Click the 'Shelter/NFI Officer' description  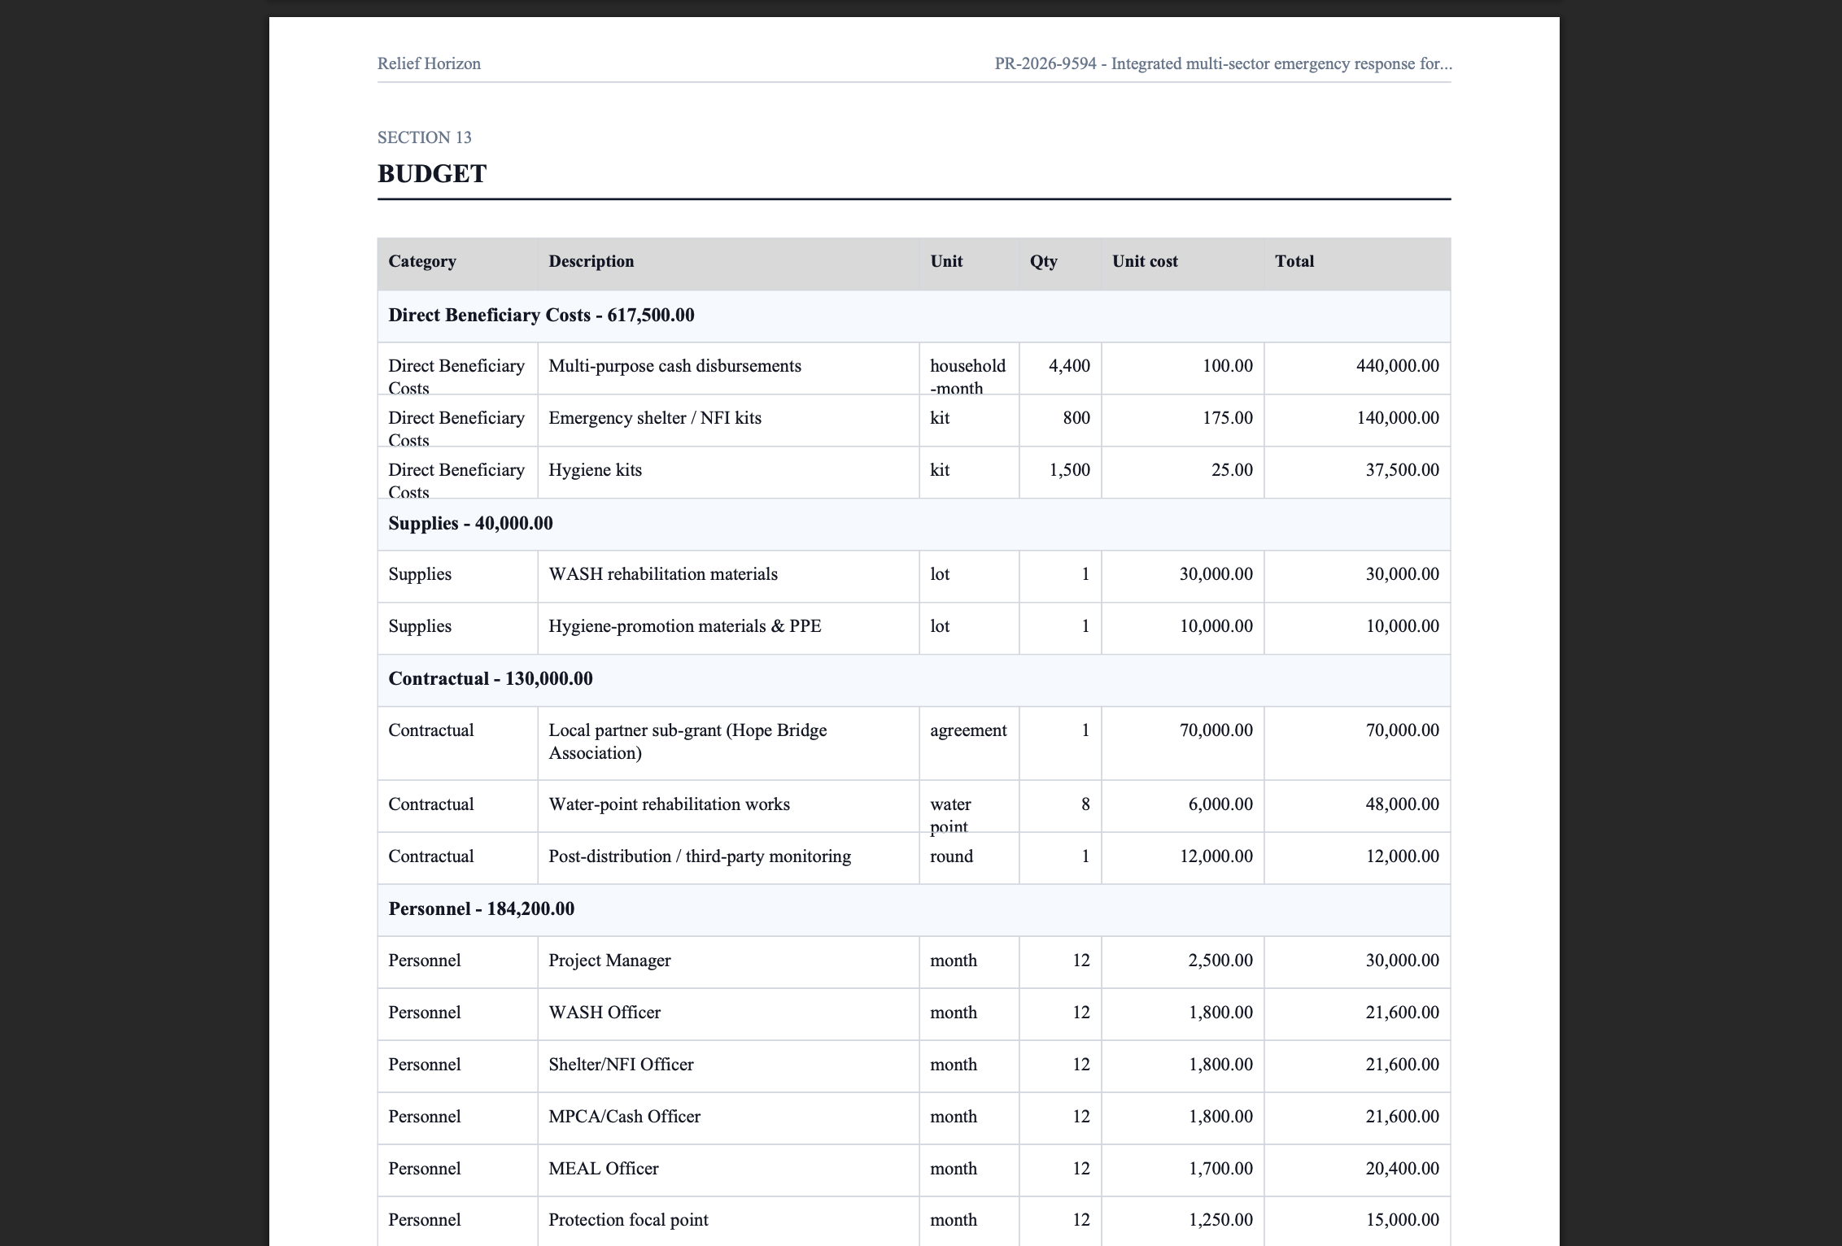pyautogui.click(x=621, y=1065)
